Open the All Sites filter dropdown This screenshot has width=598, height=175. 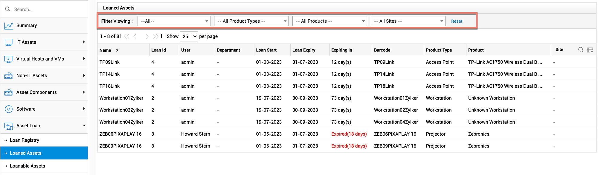point(408,21)
